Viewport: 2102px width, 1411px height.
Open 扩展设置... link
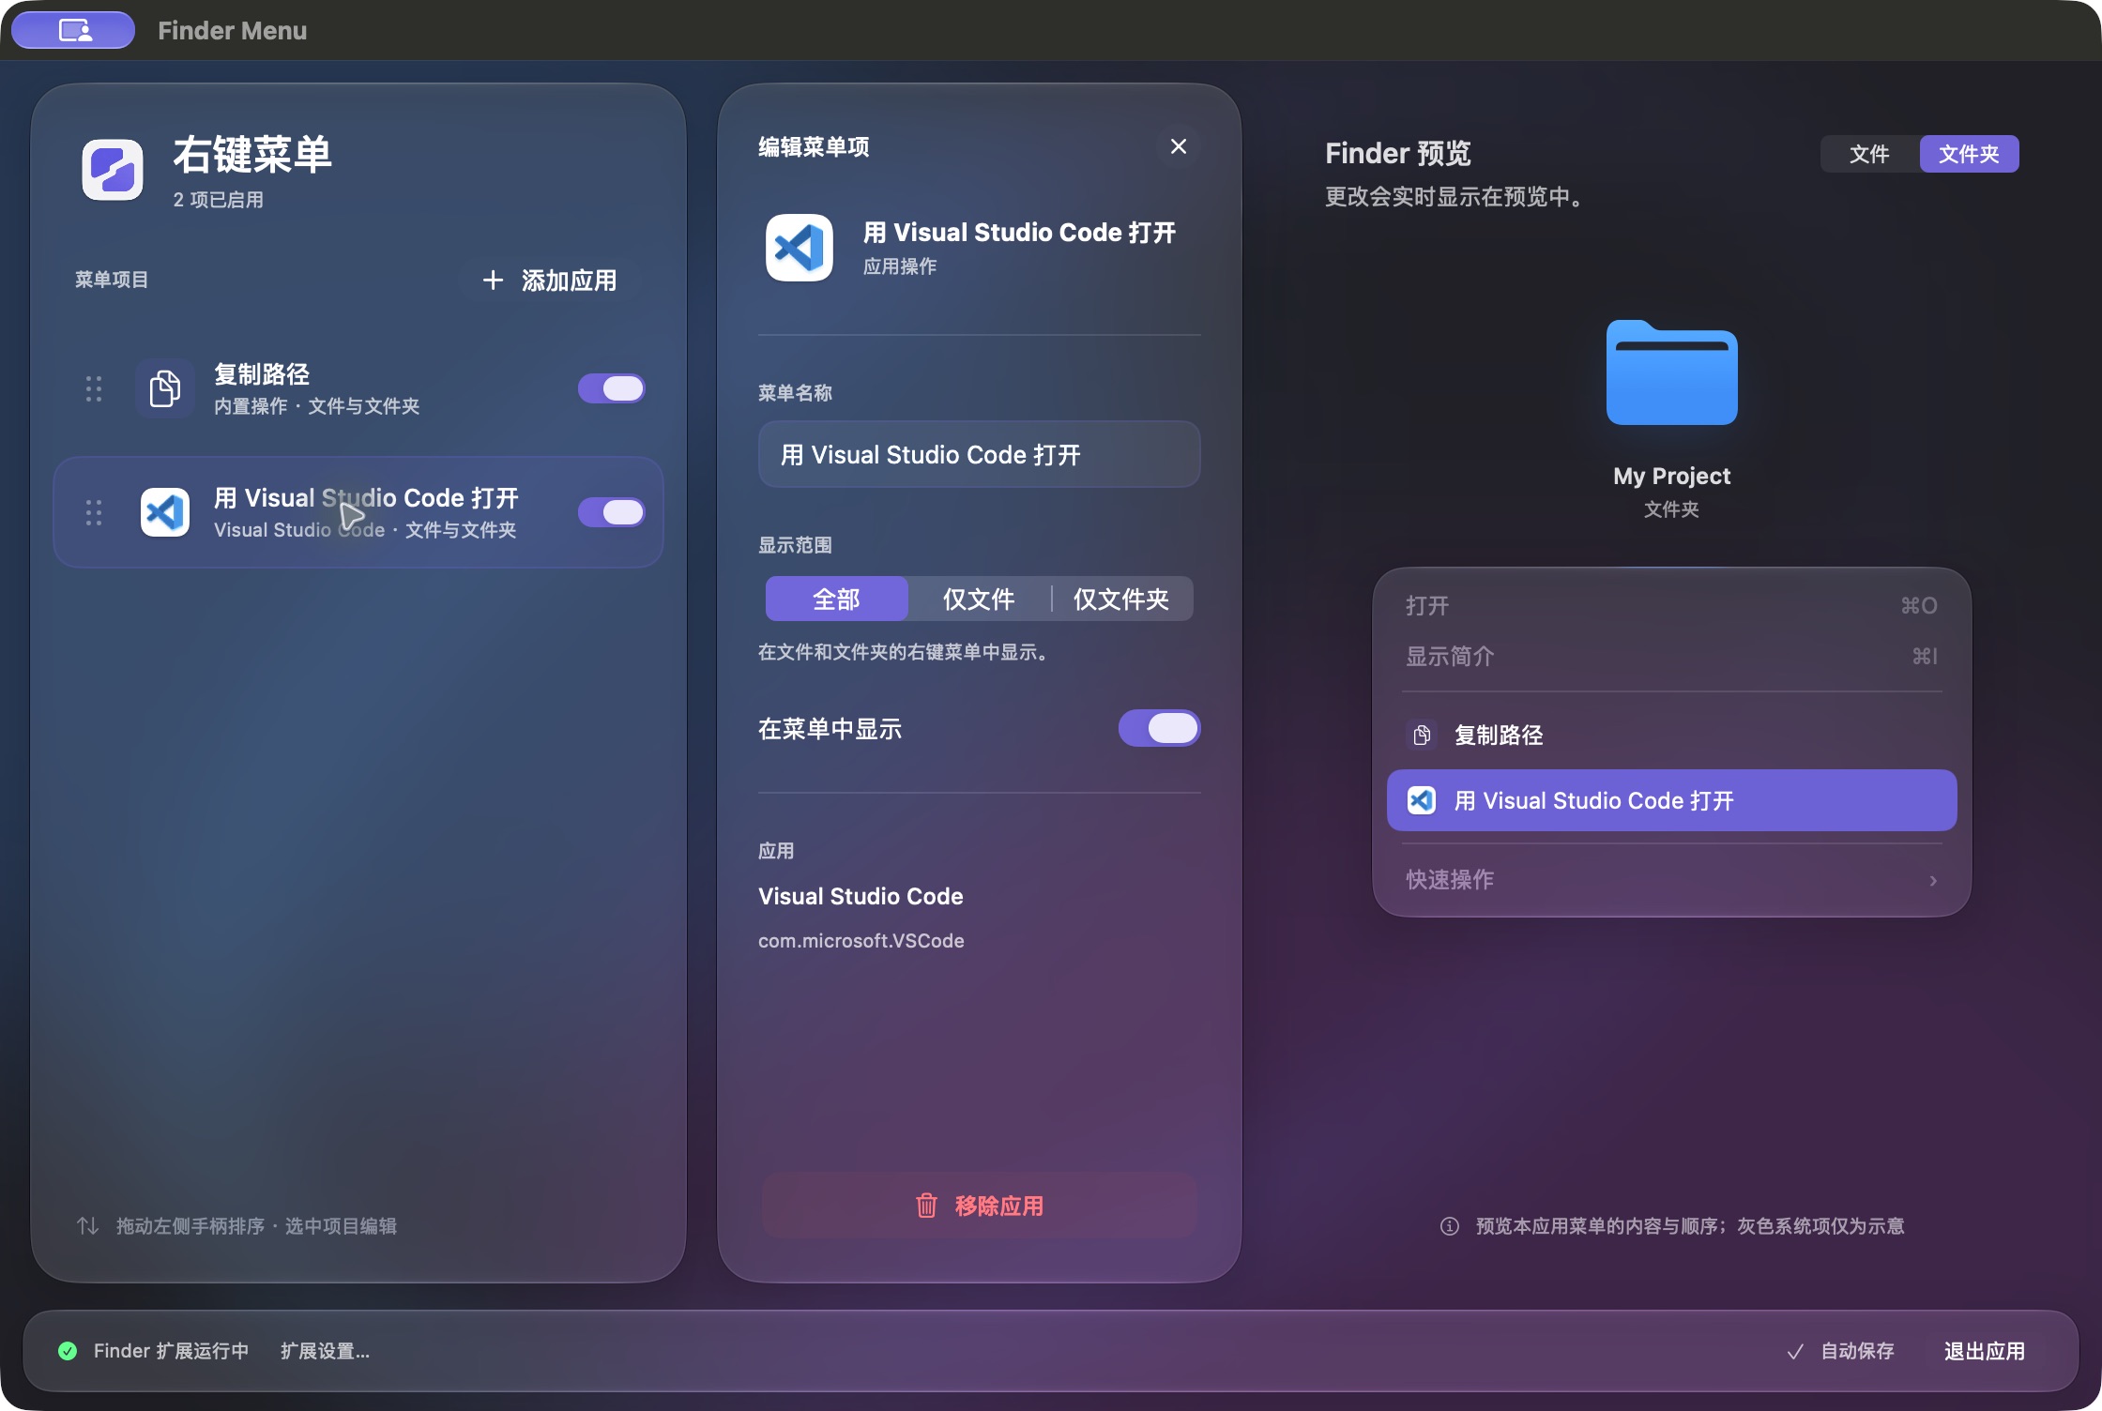(x=325, y=1351)
